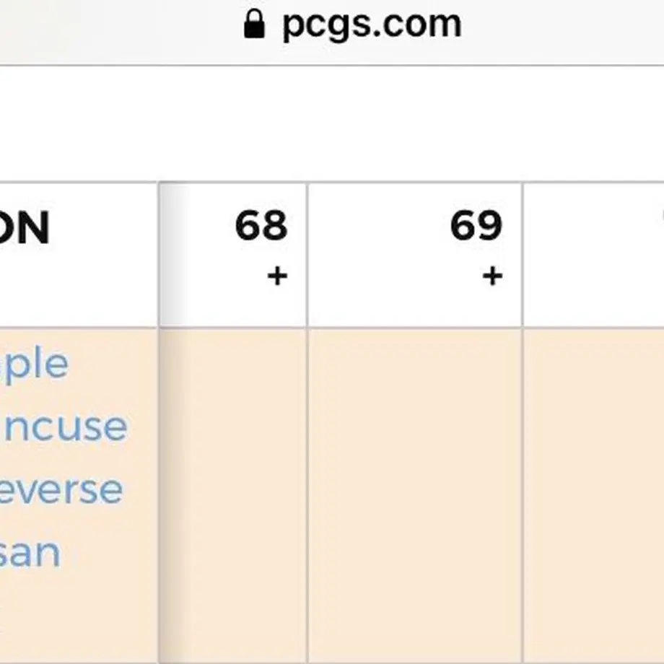This screenshot has height=664, width=664.
Task: Click the plus sign under 68
Action: 277,276
